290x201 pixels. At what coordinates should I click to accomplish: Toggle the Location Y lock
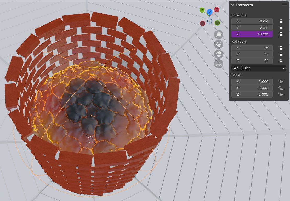[281, 27]
